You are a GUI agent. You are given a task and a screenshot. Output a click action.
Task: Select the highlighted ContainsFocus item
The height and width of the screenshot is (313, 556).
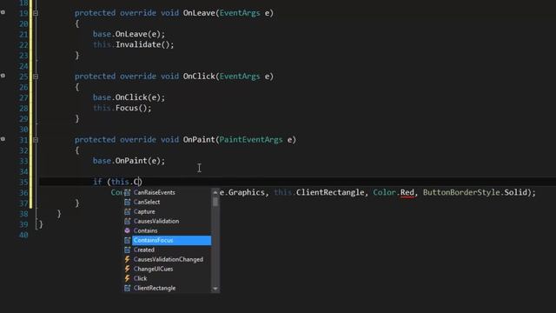[172, 240]
